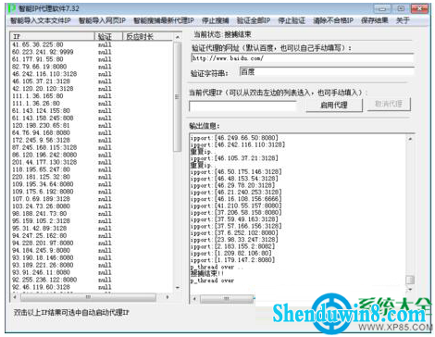Click output line ipport:[1.179.147.2:8080]
The image size is (435, 337).
click(x=232, y=260)
